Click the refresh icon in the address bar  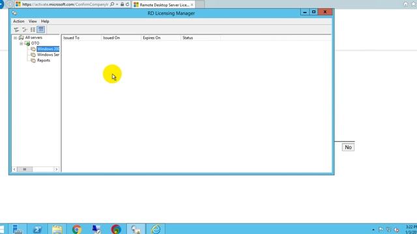pos(128,5)
